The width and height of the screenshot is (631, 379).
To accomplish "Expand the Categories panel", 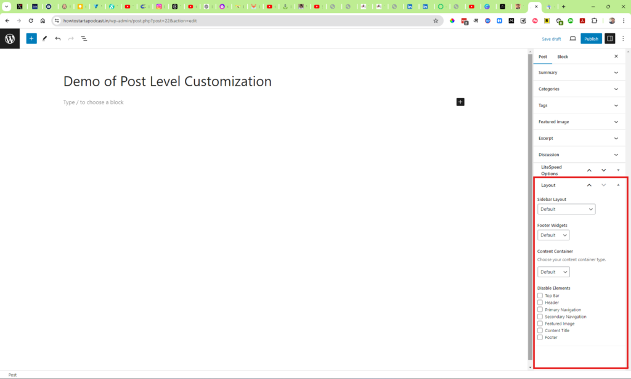I will tap(578, 89).
